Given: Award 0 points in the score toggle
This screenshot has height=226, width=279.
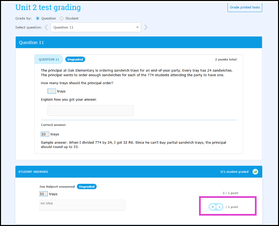Looking at the screenshot, I should [x=212, y=207].
